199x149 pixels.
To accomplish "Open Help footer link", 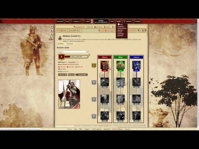I will pyautogui.click(x=76, y=129).
